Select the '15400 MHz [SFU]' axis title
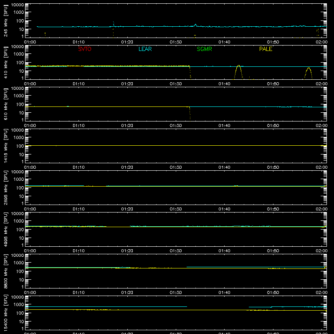 (x=5, y=313)
